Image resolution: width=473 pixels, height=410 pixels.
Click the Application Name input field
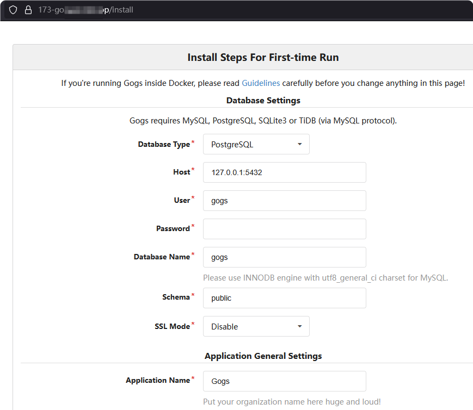284,381
